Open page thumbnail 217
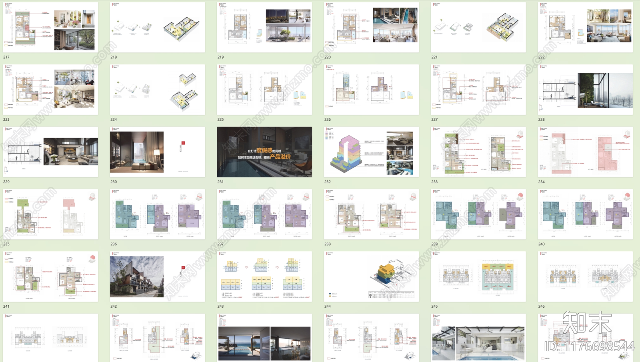Viewport: 640px width, 362px height. pyautogui.click(x=50, y=27)
